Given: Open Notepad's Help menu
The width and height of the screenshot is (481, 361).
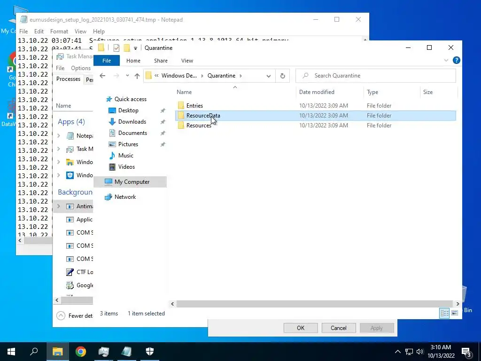Looking at the screenshot, I should (99, 31).
